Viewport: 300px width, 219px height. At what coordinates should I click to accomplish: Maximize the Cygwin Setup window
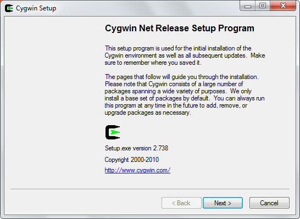263,6
